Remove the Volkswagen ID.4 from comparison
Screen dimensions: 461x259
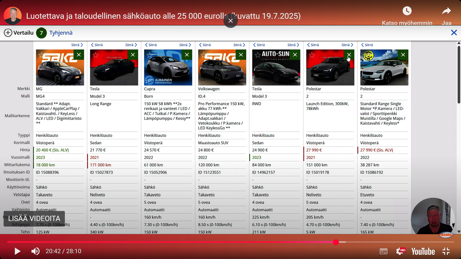tap(241, 54)
